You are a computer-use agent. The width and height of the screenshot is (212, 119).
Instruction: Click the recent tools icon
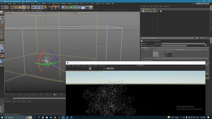[28, 7]
